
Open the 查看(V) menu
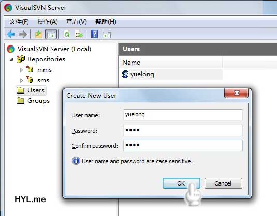pos(77,22)
